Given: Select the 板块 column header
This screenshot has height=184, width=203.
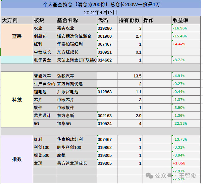Looking at the screenshot, I should point(44,20).
